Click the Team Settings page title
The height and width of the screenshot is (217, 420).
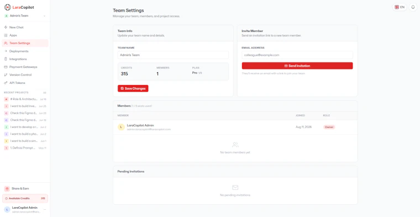coord(128,10)
